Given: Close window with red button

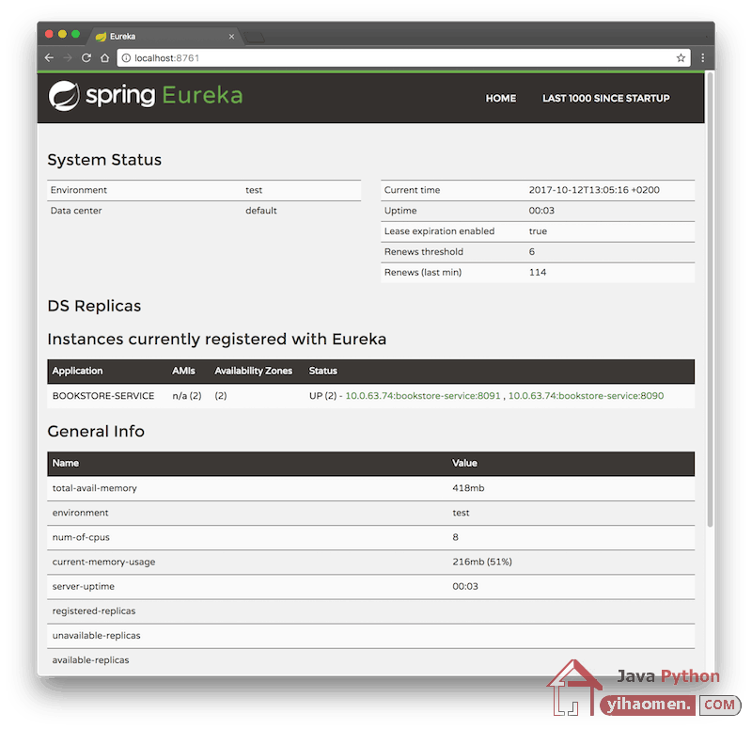Looking at the screenshot, I should coord(49,34).
